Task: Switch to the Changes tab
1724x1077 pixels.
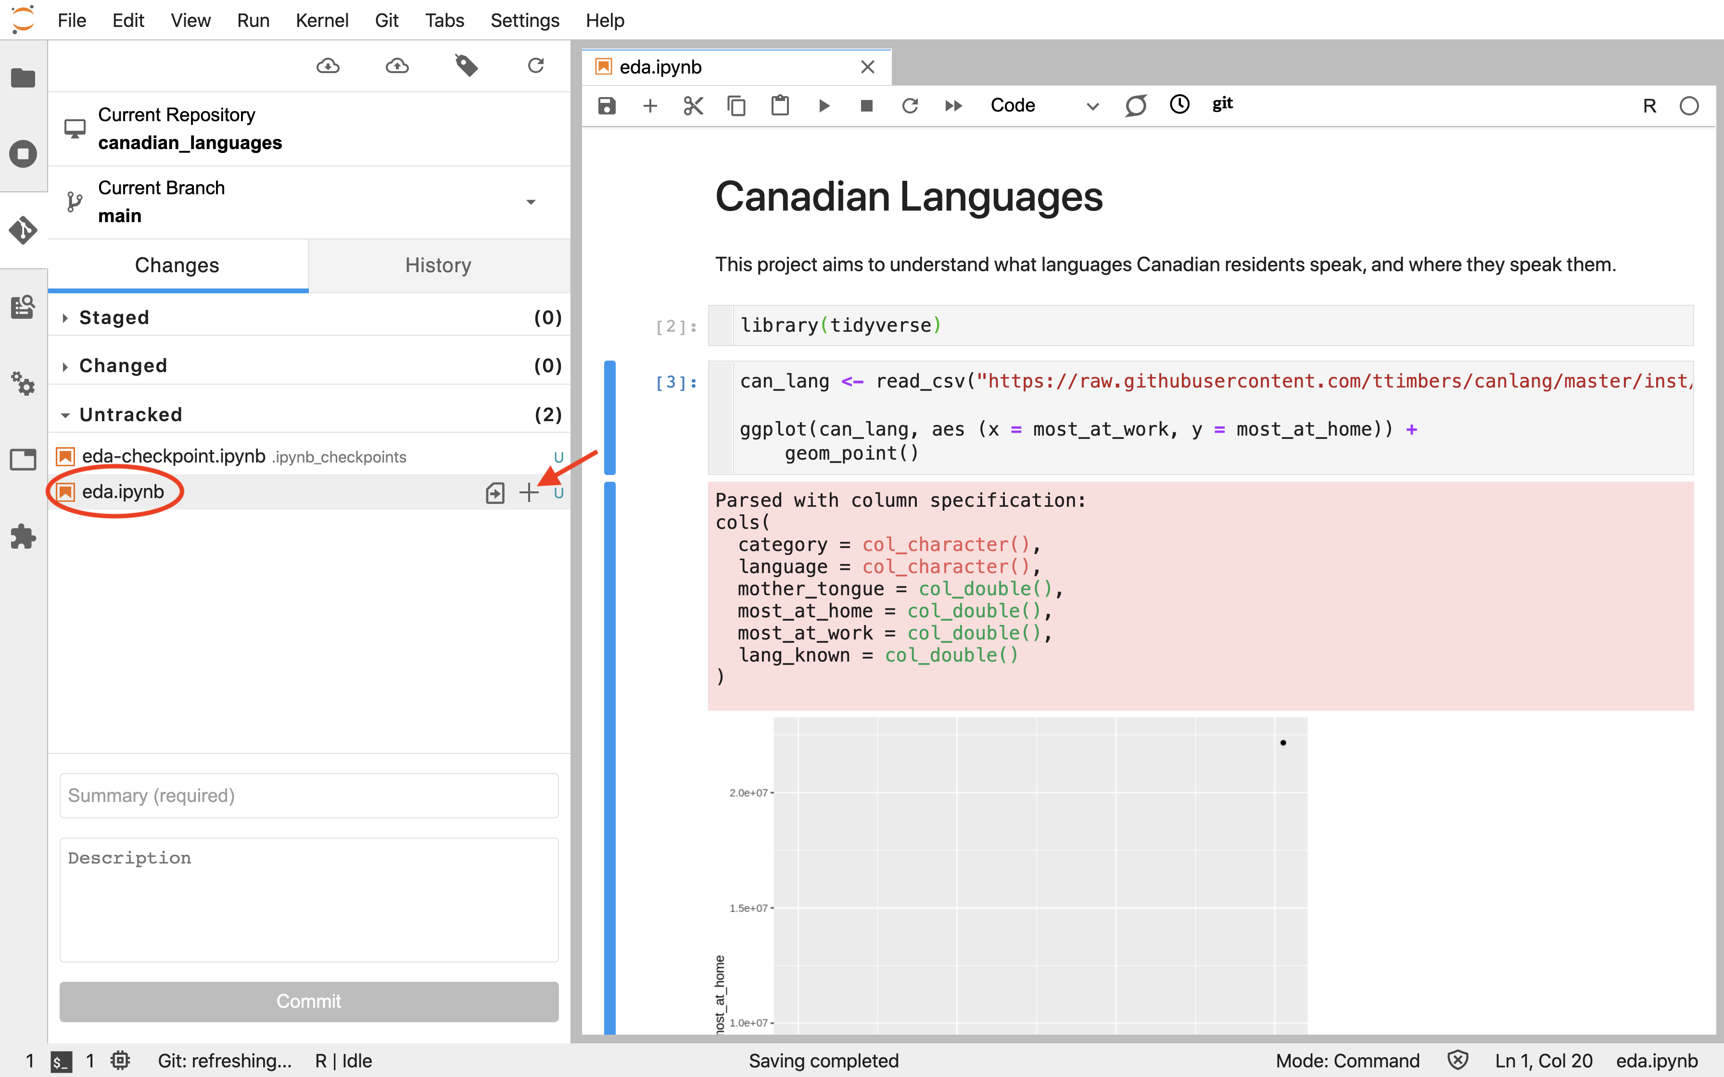Action: tap(177, 266)
